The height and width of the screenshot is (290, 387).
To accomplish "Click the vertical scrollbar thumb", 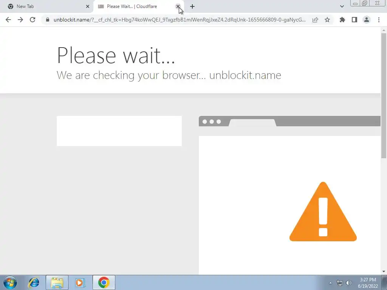I will [384, 96].
